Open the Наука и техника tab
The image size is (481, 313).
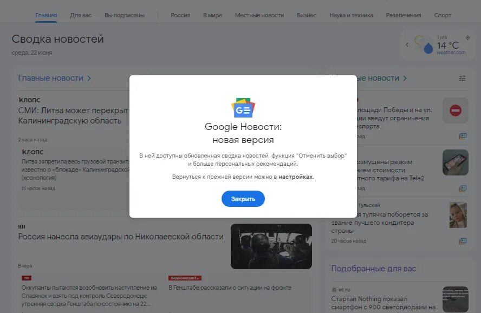pyautogui.click(x=351, y=15)
